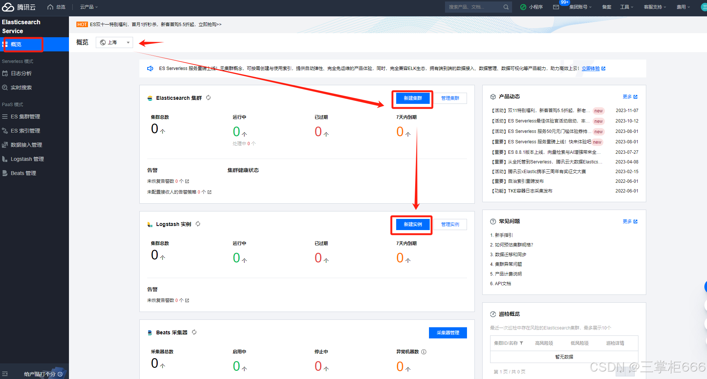Filter by 集群ID/名称 column funnel icon

521,343
